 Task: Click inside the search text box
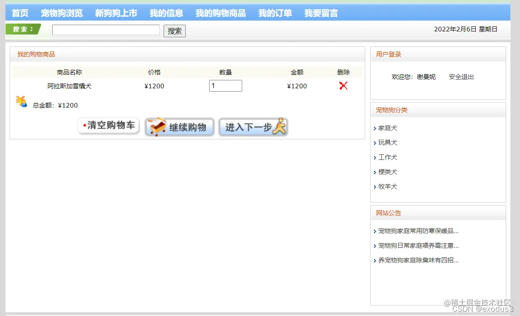pyautogui.click(x=105, y=29)
